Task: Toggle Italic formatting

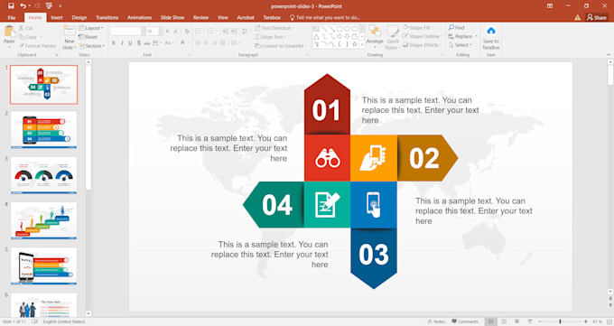Action: point(122,42)
